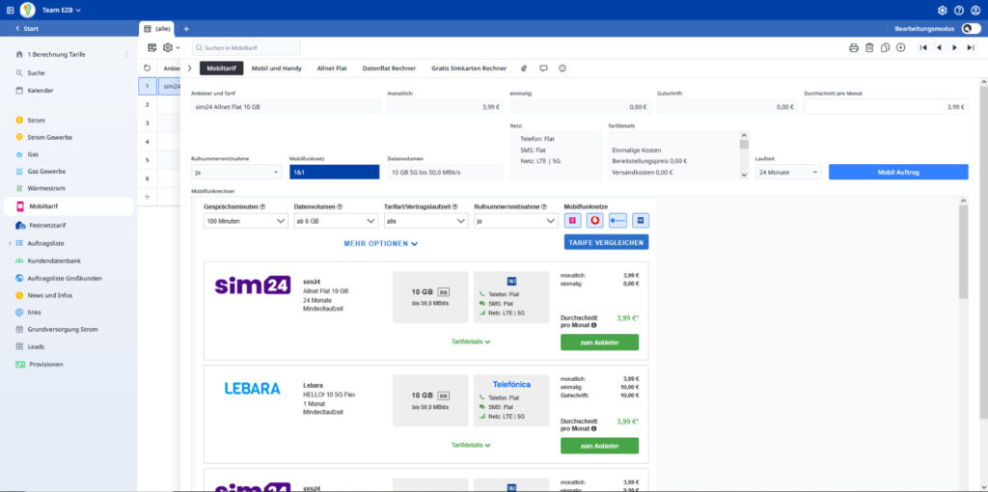Collapse record detail panel chevron
This screenshot has width=988, height=492.
point(190,68)
